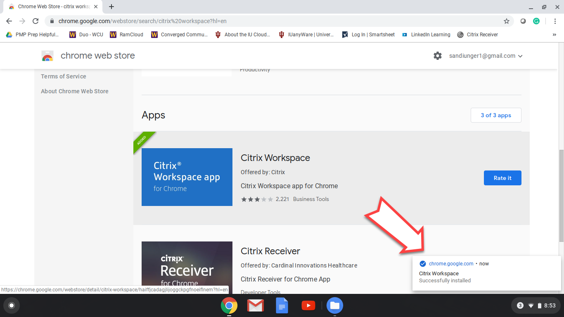564x317 pixels.
Task: Click the Grammarly extension icon
Action: (x=536, y=21)
